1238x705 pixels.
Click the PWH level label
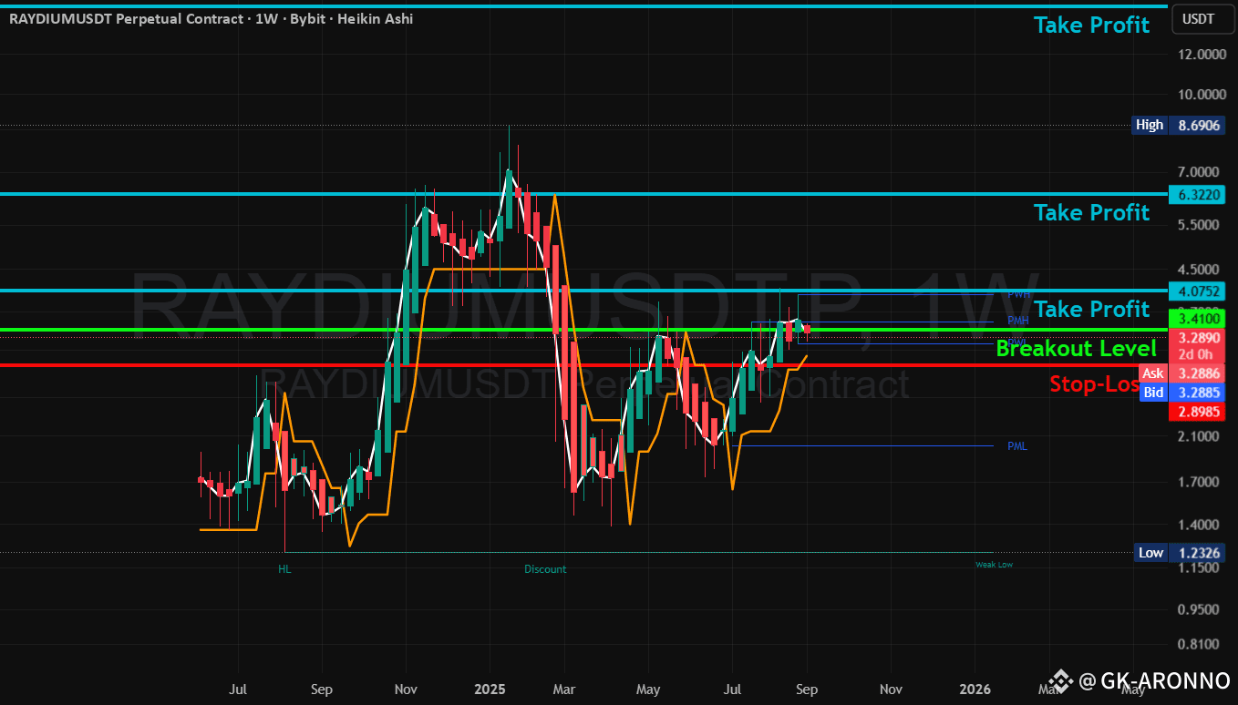tap(1018, 295)
